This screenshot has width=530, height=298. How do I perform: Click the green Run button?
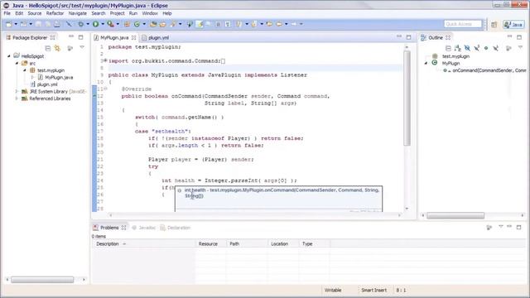(96, 24)
